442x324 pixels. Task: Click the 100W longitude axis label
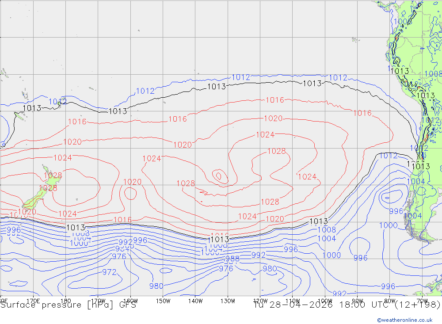324,301
